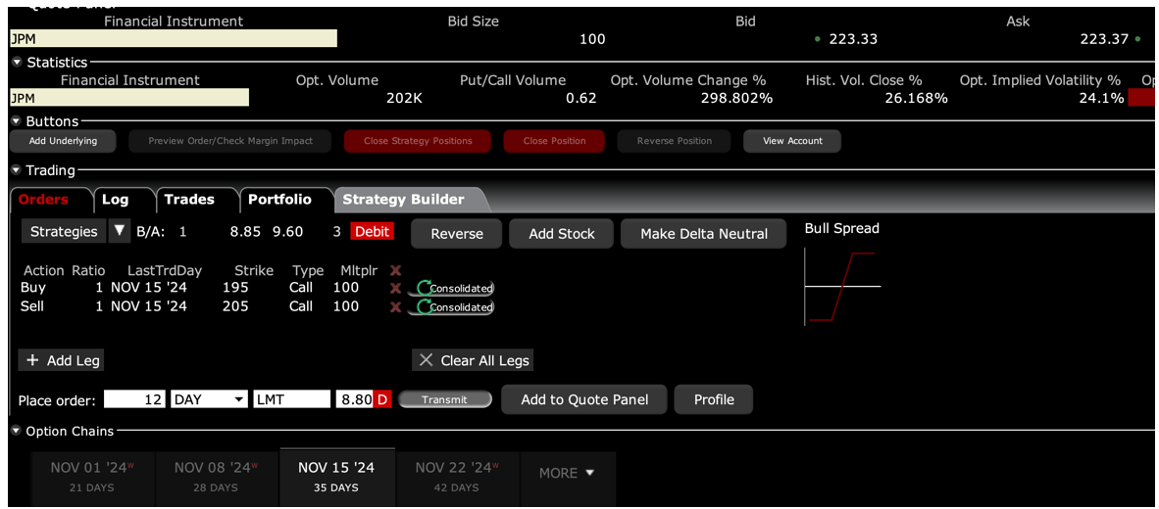Click the Reverse strategy button

[x=457, y=234]
